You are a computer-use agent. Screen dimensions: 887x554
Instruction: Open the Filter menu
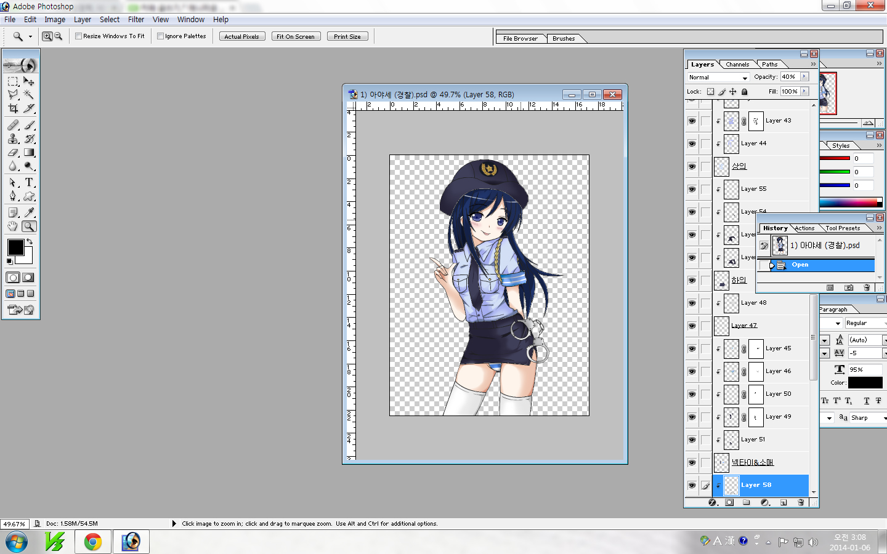(136, 20)
